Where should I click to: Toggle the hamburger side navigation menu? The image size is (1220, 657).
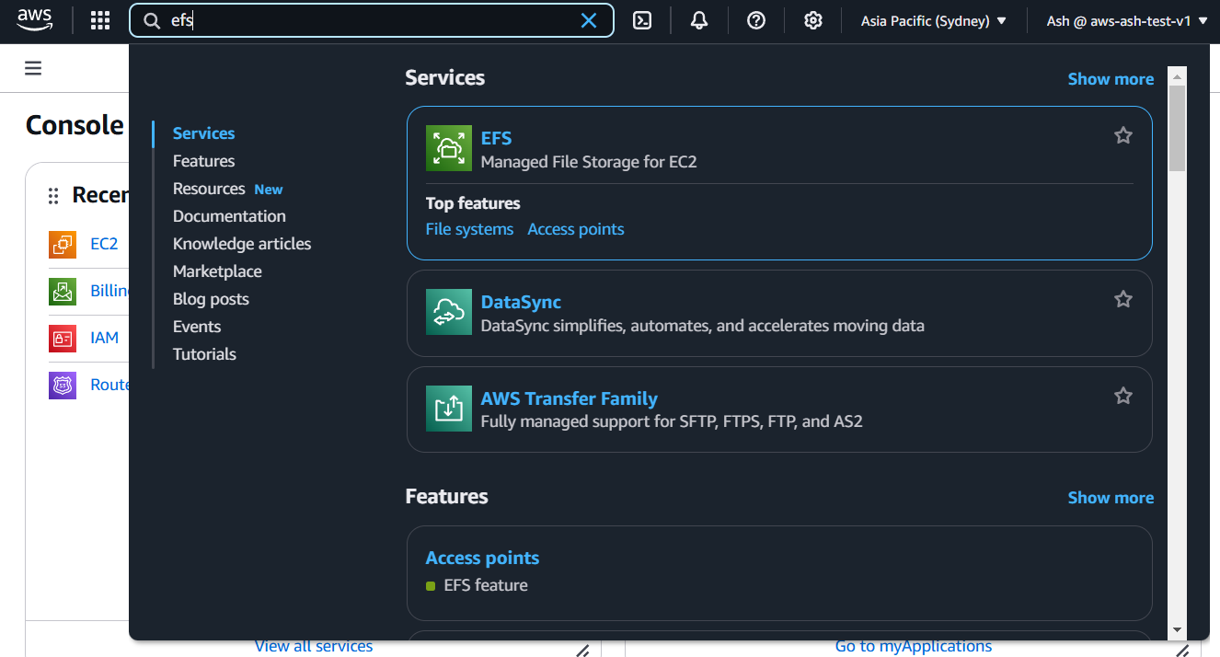coord(33,68)
